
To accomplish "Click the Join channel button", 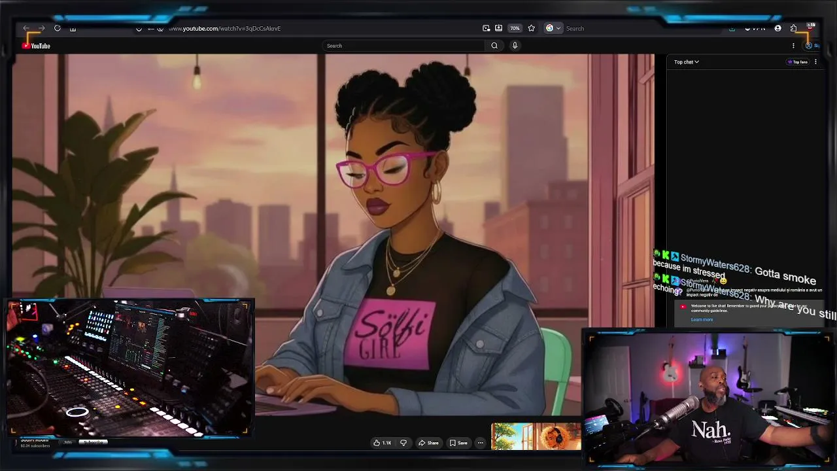I will click(67, 442).
